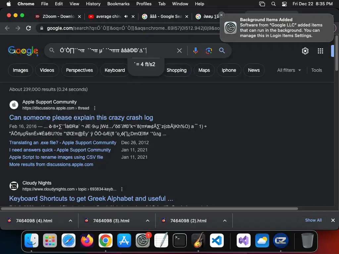This screenshot has width=339, height=254.
Task: Launch Terminal from the Dock
Action: 180,240
